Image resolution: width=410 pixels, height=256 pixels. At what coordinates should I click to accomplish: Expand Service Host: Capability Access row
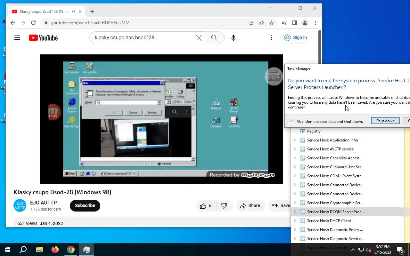[x=295, y=158]
